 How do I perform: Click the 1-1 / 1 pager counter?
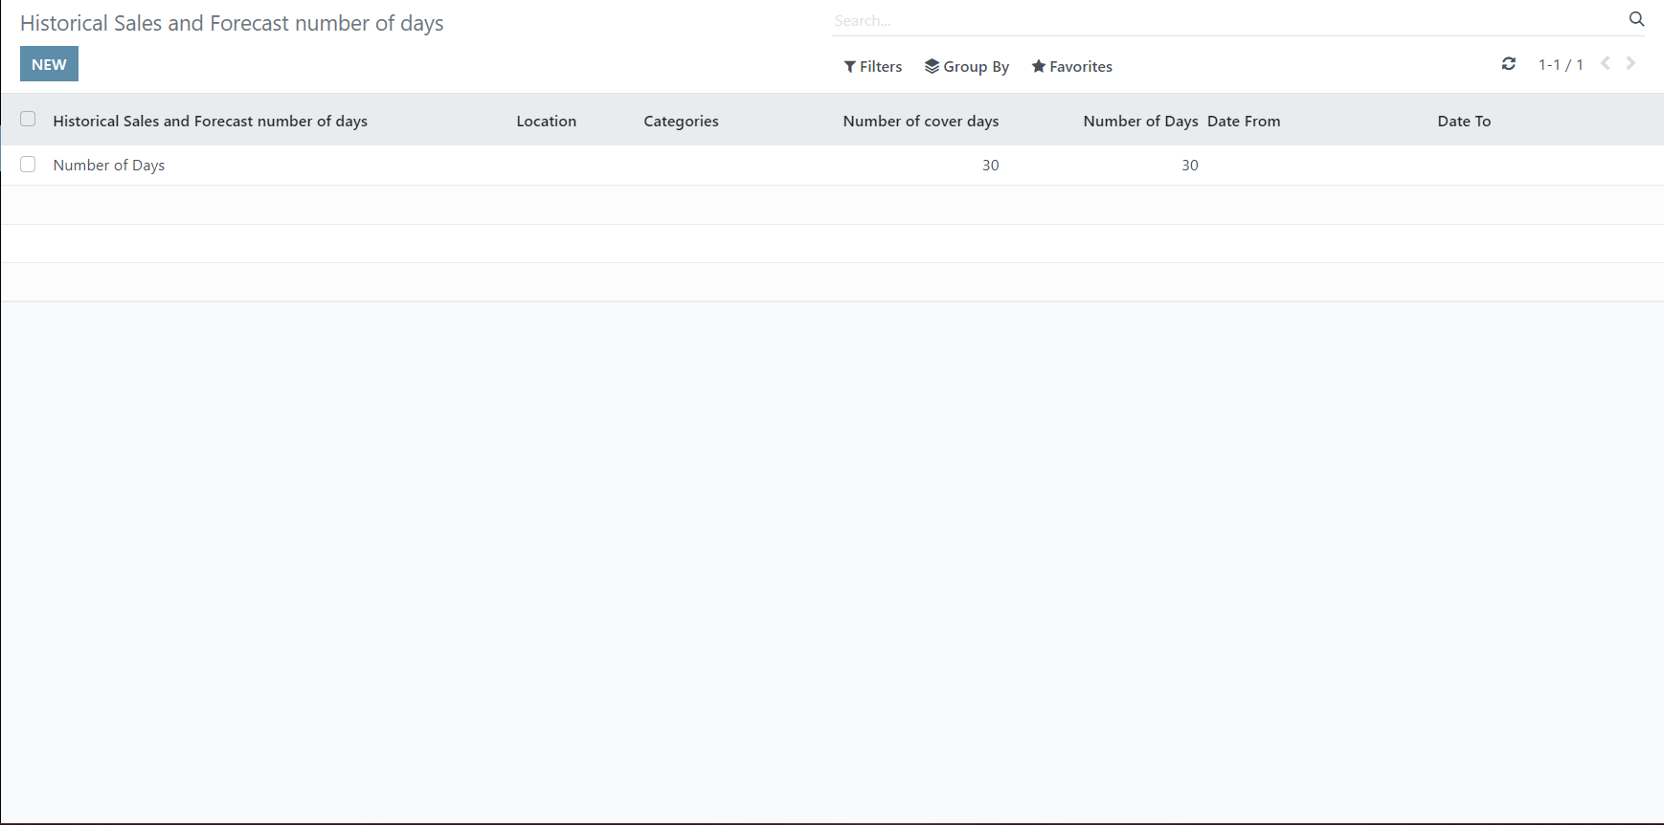(x=1561, y=64)
